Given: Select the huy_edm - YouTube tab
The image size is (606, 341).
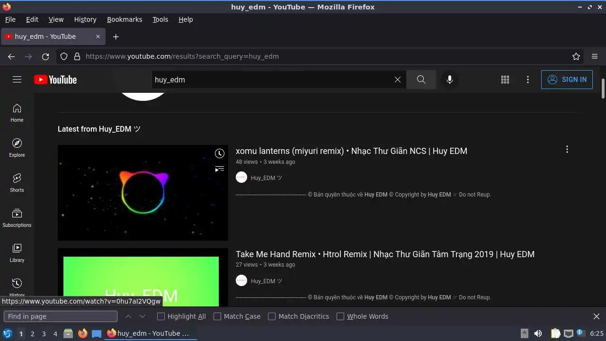Looking at the screenshot, I should tap(53, 36).
